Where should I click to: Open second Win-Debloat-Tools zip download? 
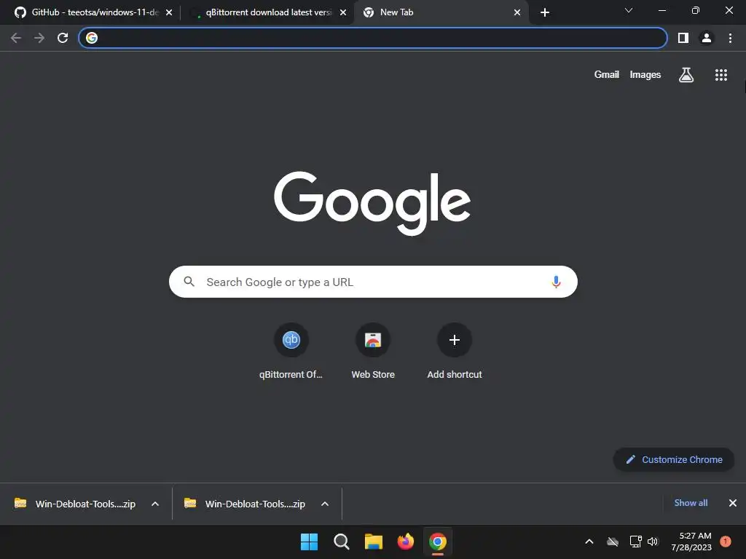pos(246,504)
